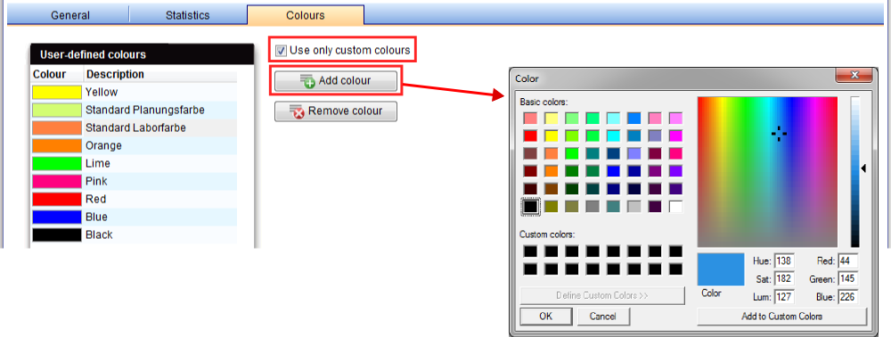
Task: Switch to the General tab
Action: click(71, 15)
